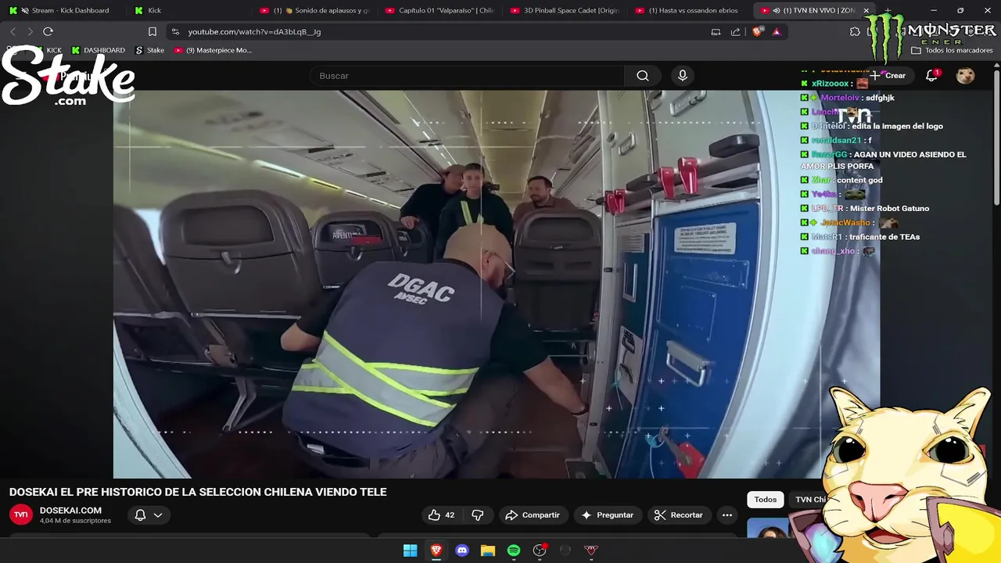This screenshot has height=563, width=1001.
Task: Bookmark this page using the bookmark icon
Action: pyautogui.click(x=152, y=31)
